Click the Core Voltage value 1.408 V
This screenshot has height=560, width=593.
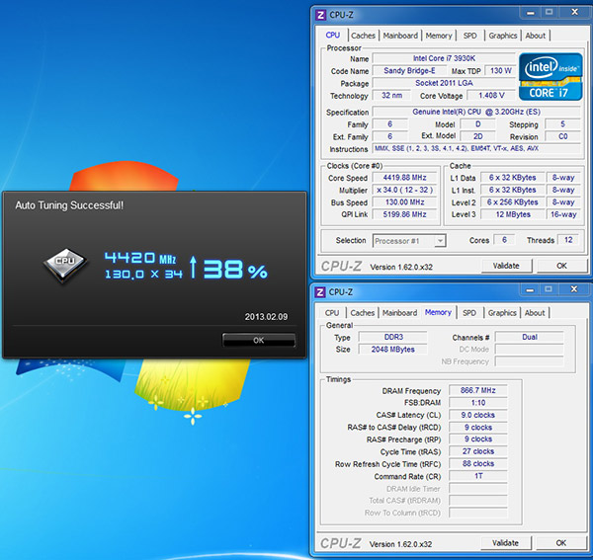(491, 95)
